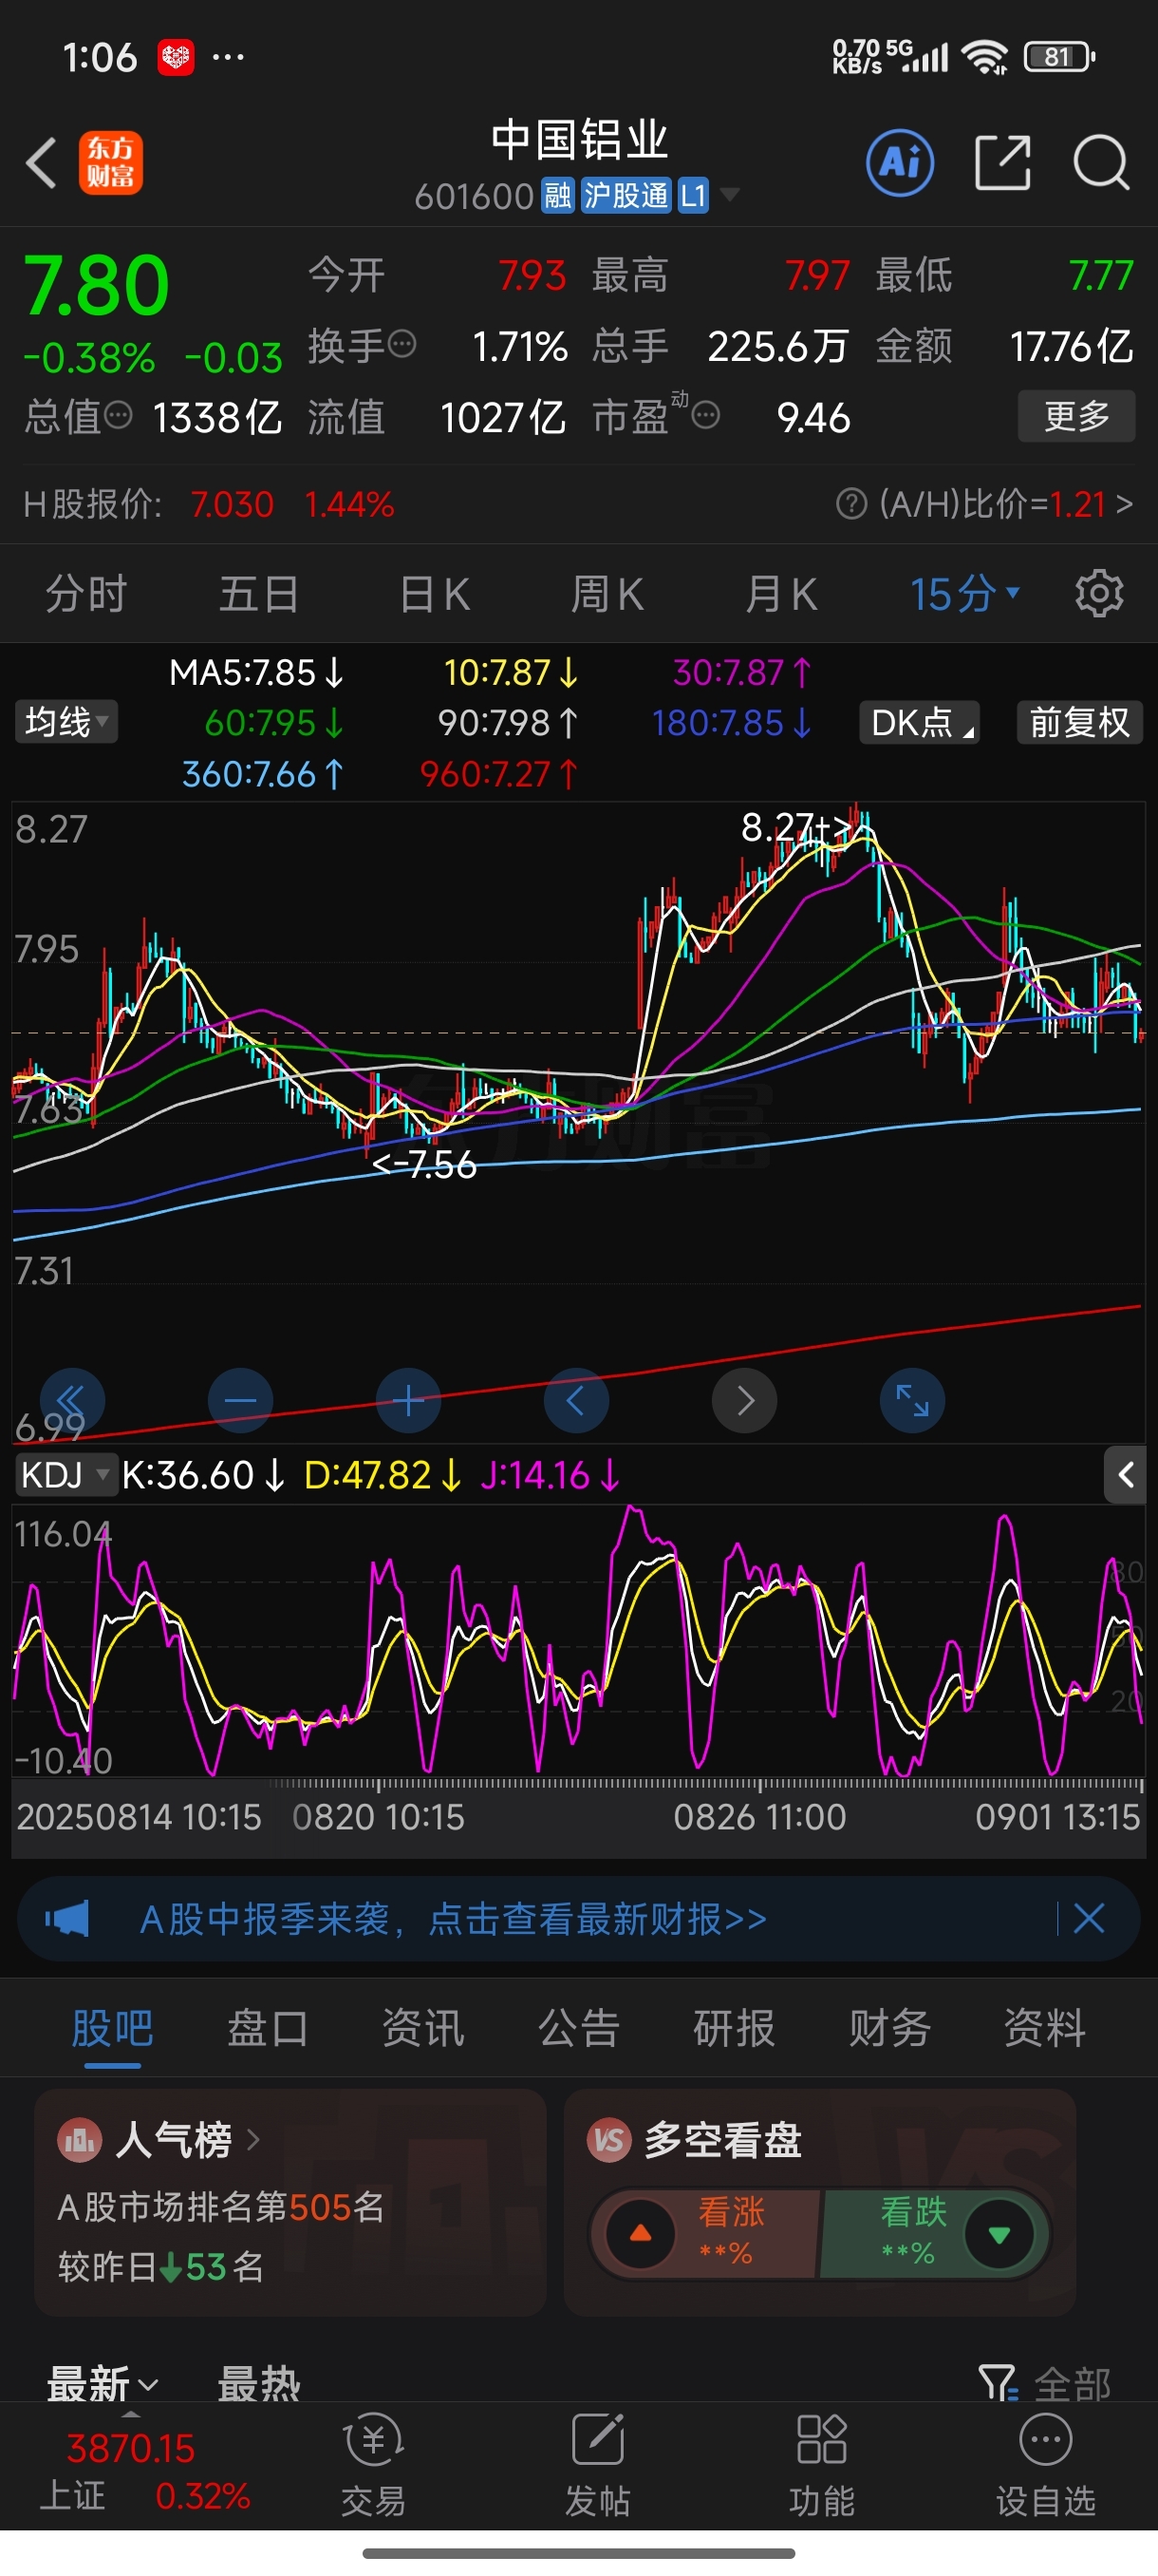Tap the back arrow icon
Image resolution: width=1158 pixels, height=2576 pixels.
[41, 163]
